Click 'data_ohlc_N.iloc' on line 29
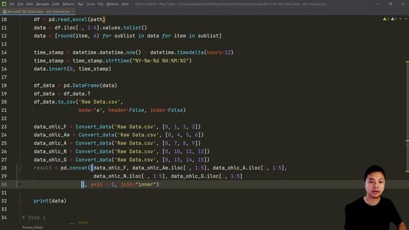Image resolution: width=409 pixels, height=230 pixels. 118,176
